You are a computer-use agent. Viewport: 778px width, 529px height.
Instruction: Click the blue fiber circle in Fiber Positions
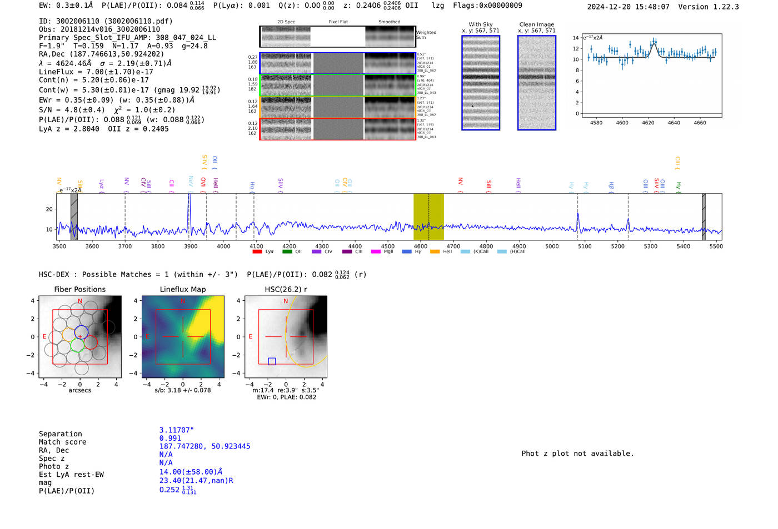81,332
